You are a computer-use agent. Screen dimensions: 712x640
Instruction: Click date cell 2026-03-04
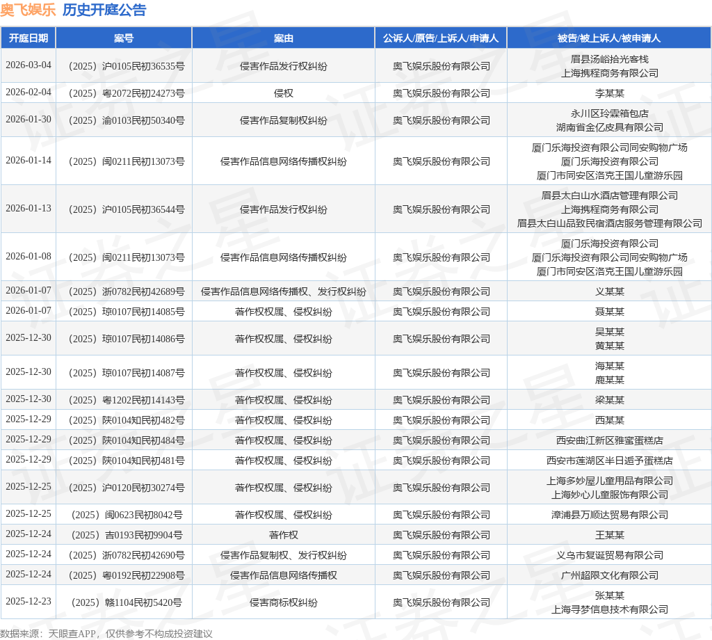28,65
